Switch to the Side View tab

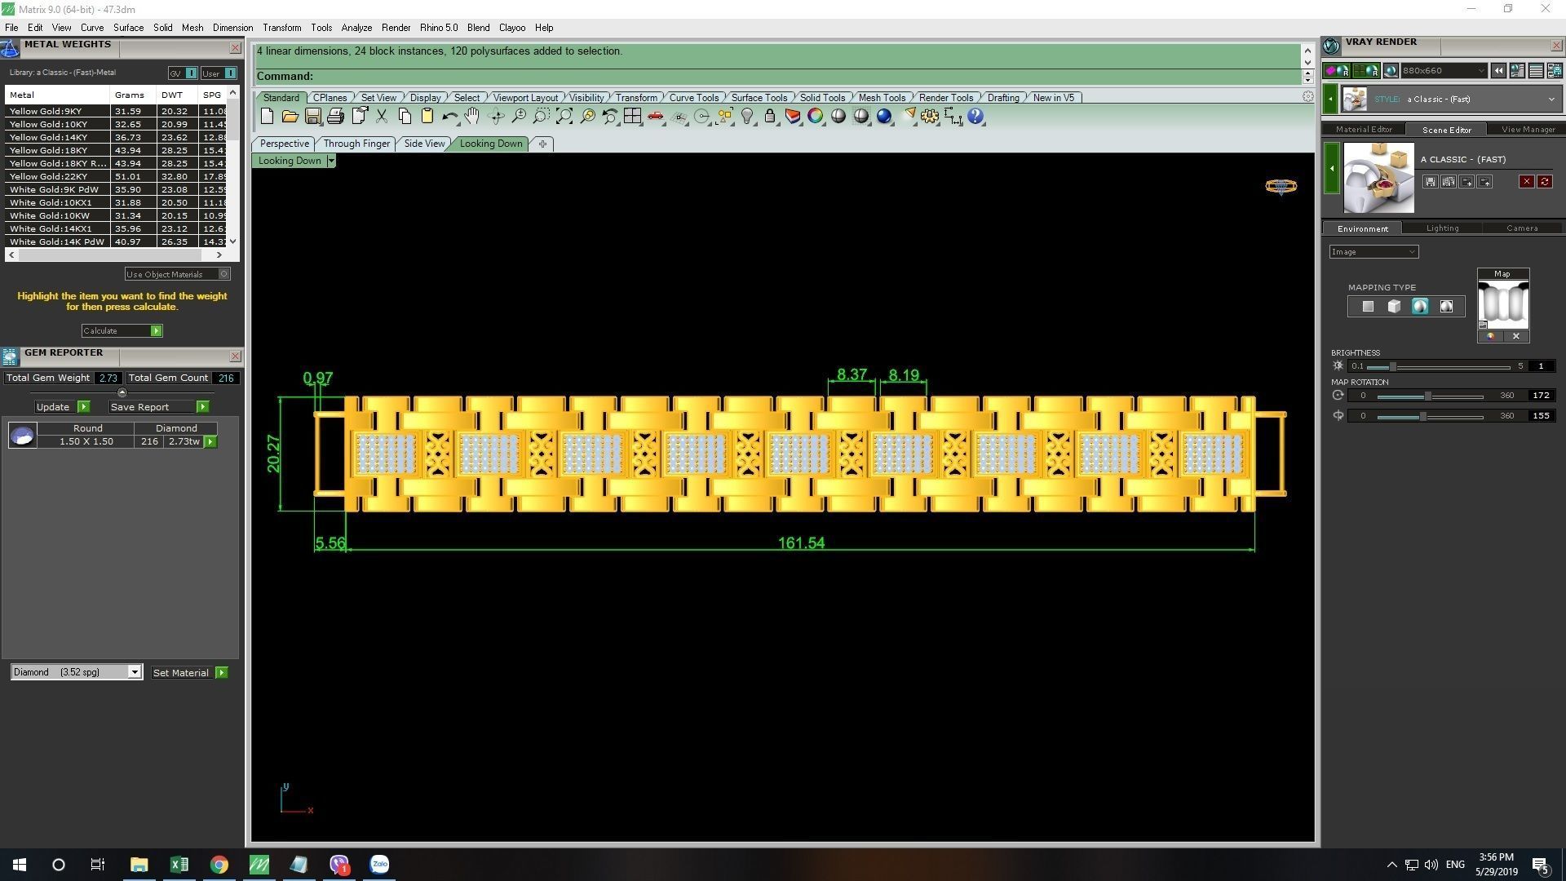424,144
